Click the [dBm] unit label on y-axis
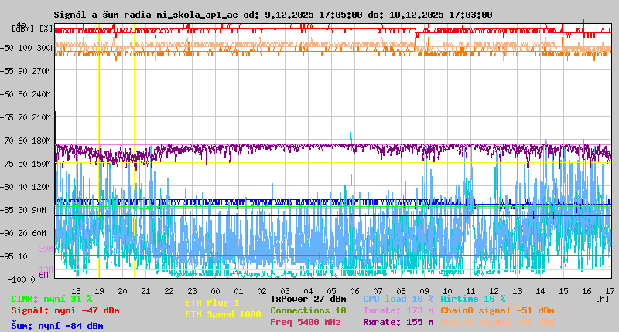 (x=21, y=29)
